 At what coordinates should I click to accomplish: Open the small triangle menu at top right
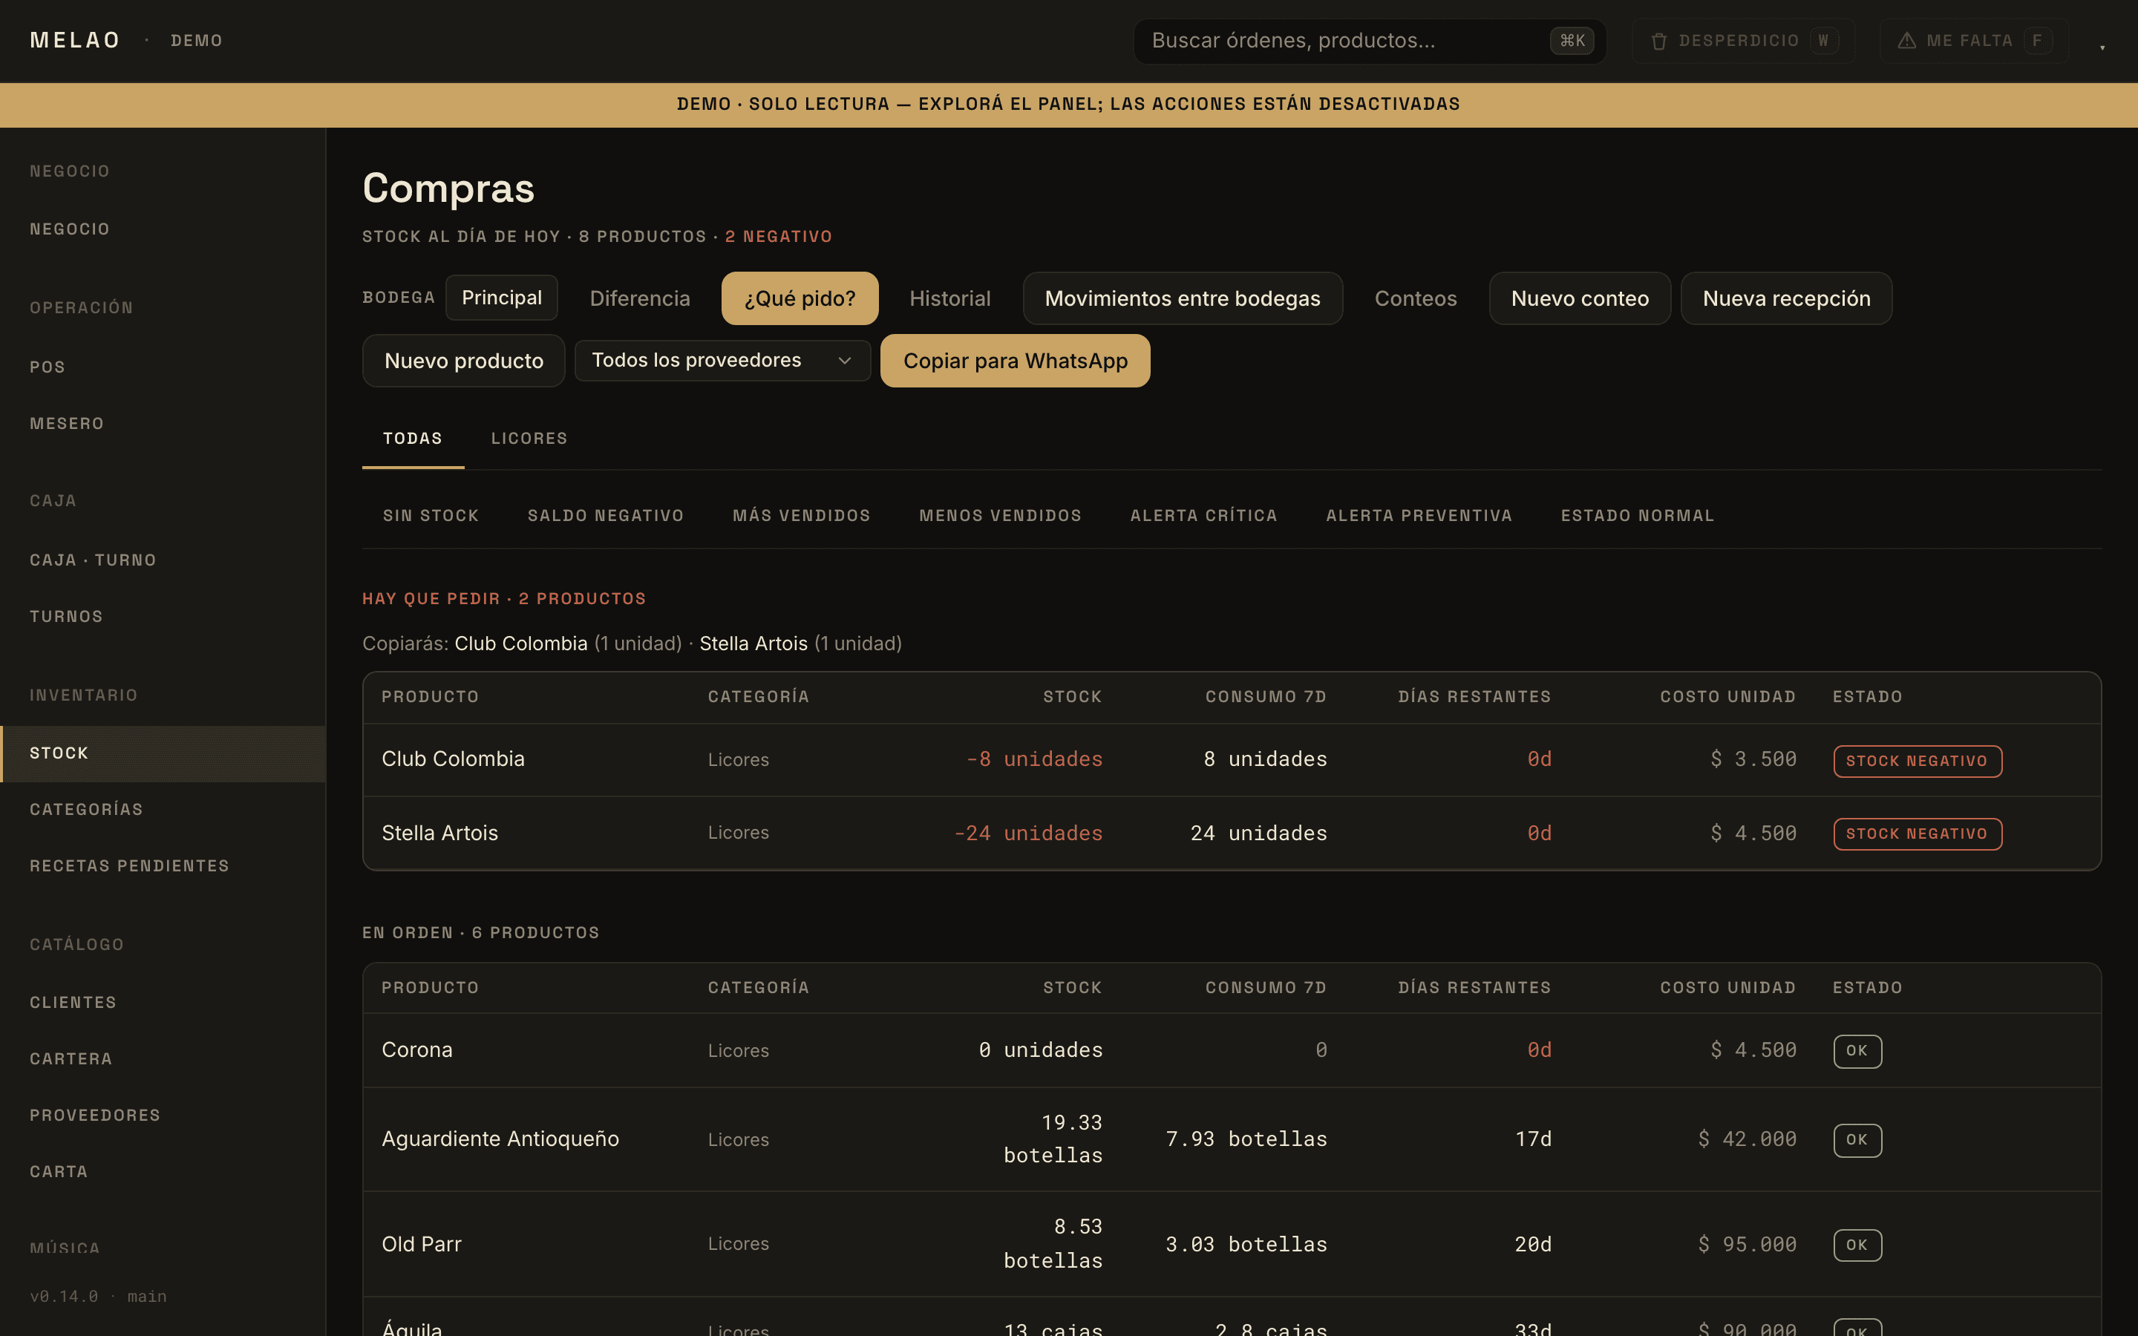click(2102, 47)
